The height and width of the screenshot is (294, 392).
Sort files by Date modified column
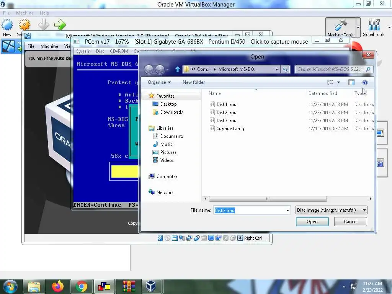tap(323, 93)
